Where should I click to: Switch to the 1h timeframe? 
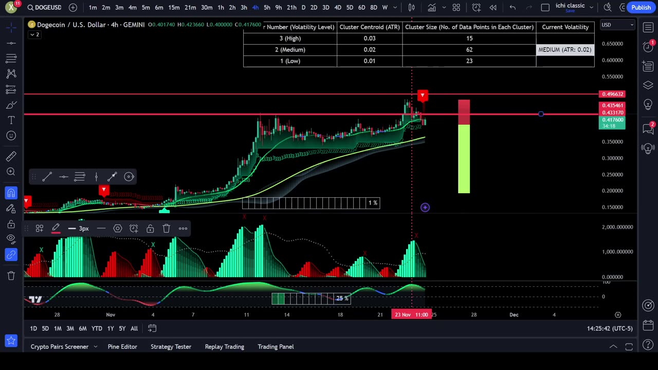coord(221,7)
